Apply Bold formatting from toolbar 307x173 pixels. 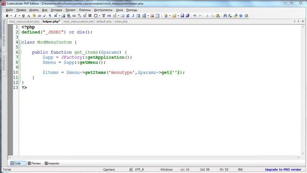[x=7, y=16]
